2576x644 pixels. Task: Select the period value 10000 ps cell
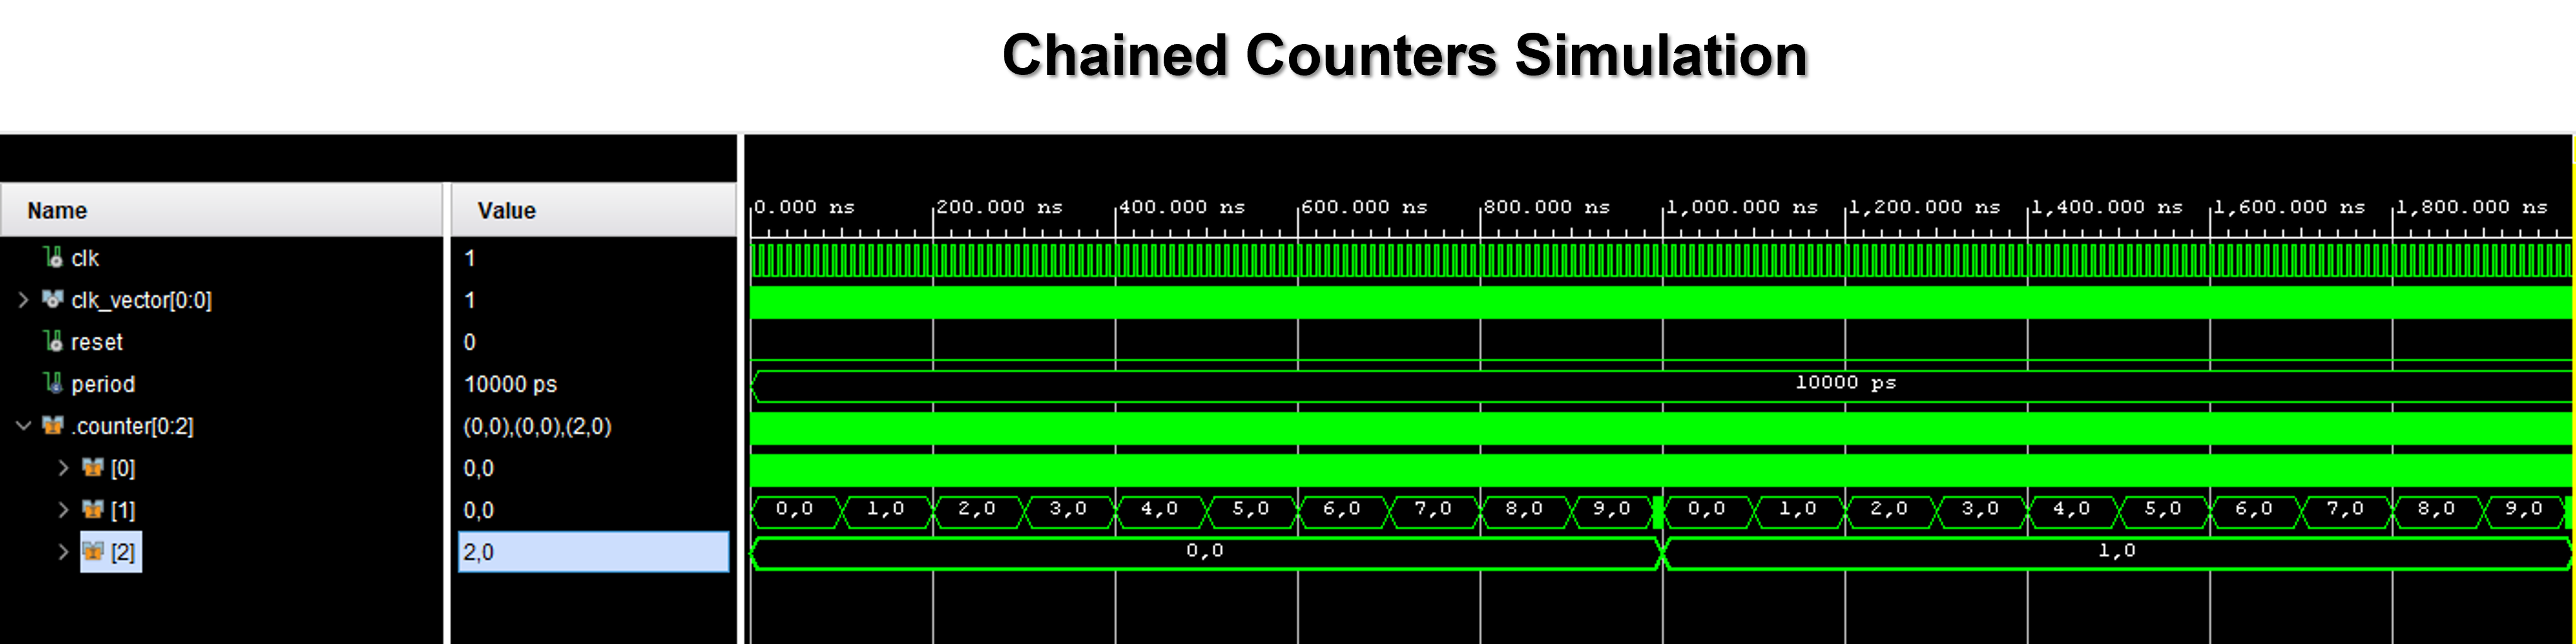click(510, 384)
